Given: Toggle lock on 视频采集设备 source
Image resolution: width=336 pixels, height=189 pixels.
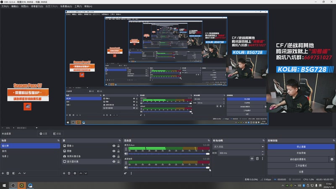Looking at the screenshot, I should [x=118, y=156].
